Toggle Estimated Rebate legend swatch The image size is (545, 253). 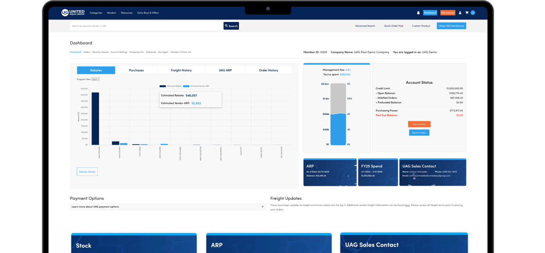click(x=162, y=86)
